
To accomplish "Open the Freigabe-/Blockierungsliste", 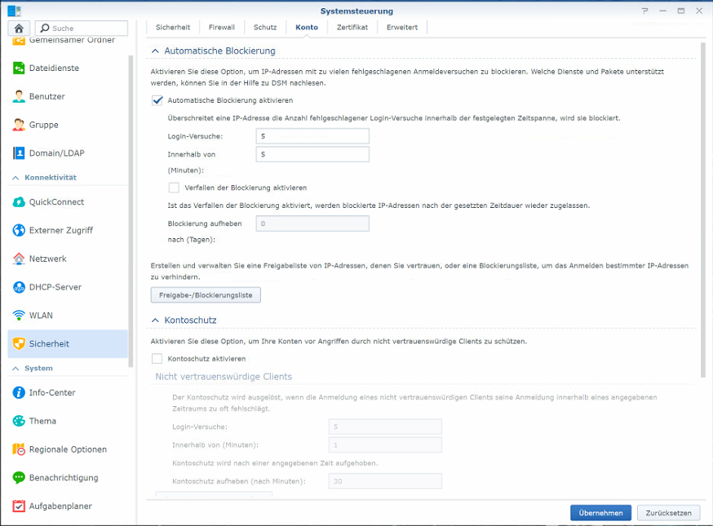I will pyautogui.click(x=206, y=294).
